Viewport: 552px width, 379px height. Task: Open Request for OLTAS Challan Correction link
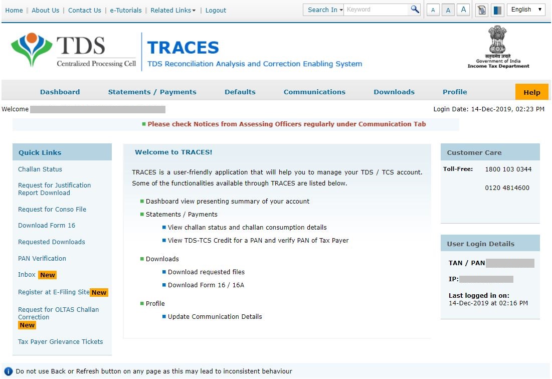pyautogui.click(x=59, y=313)
